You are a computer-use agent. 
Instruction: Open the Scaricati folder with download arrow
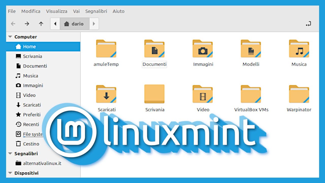tap(106, 94)
